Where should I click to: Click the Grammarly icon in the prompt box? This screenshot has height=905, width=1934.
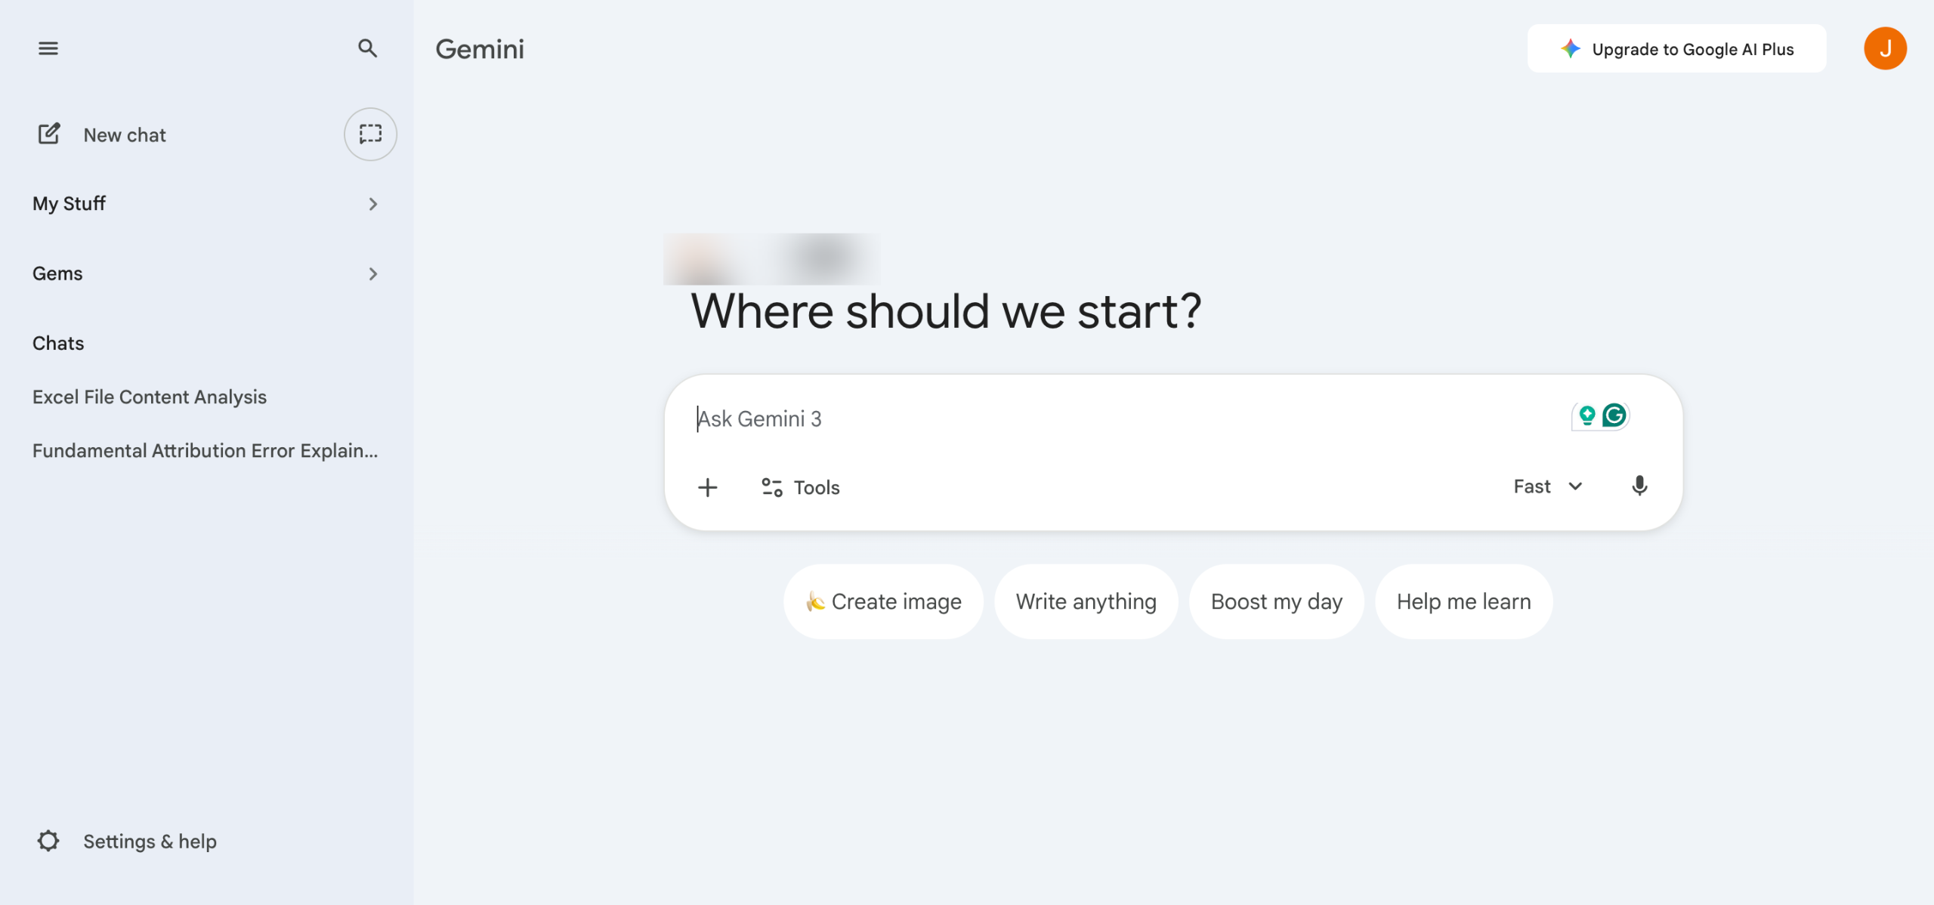click(x=1614, y=415)
